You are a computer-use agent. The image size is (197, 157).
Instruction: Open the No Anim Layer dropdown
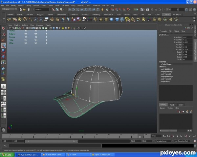coord(163,141)
